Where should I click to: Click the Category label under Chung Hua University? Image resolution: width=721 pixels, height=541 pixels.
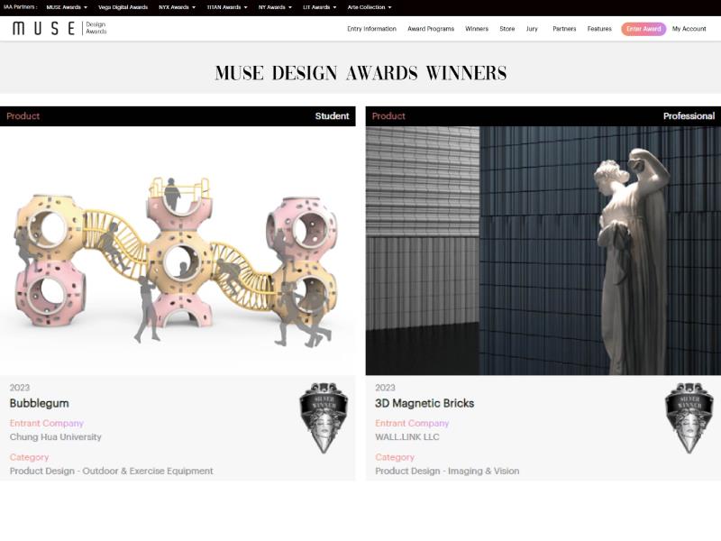coord(29,457)
